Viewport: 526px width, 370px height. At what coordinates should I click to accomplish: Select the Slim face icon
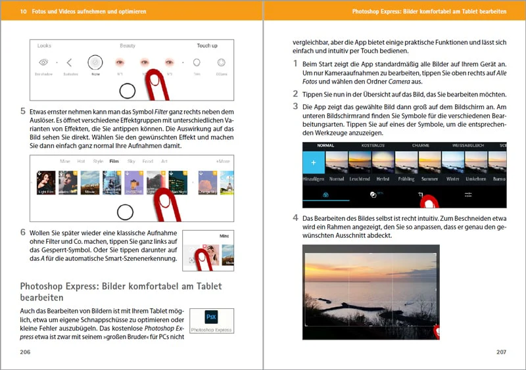click(x=197, y=62)
